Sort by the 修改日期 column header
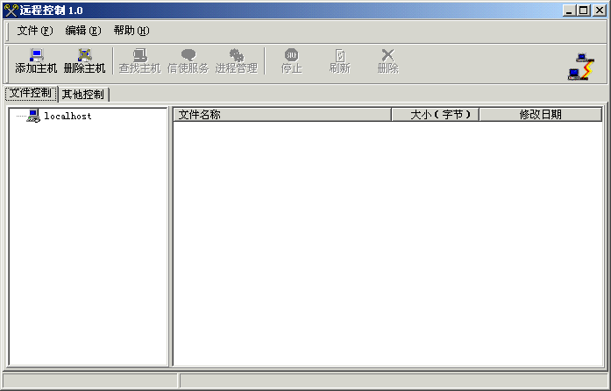Screen dimensions: 611x391 [540, 114]
